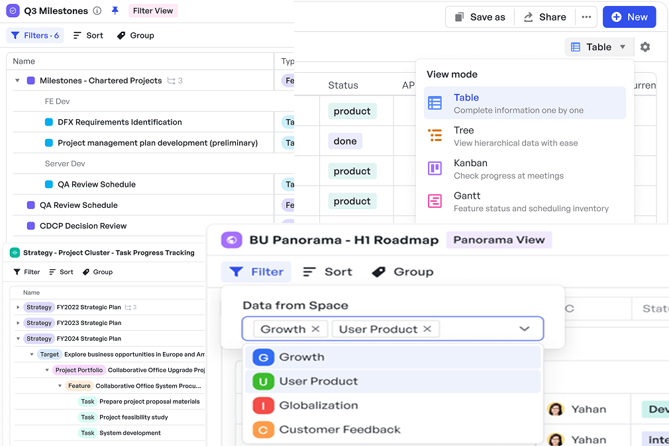Screen dimensions: 669x446
Task: Expand the FY2022 Strategic Plan row
Action: point(18,307)
